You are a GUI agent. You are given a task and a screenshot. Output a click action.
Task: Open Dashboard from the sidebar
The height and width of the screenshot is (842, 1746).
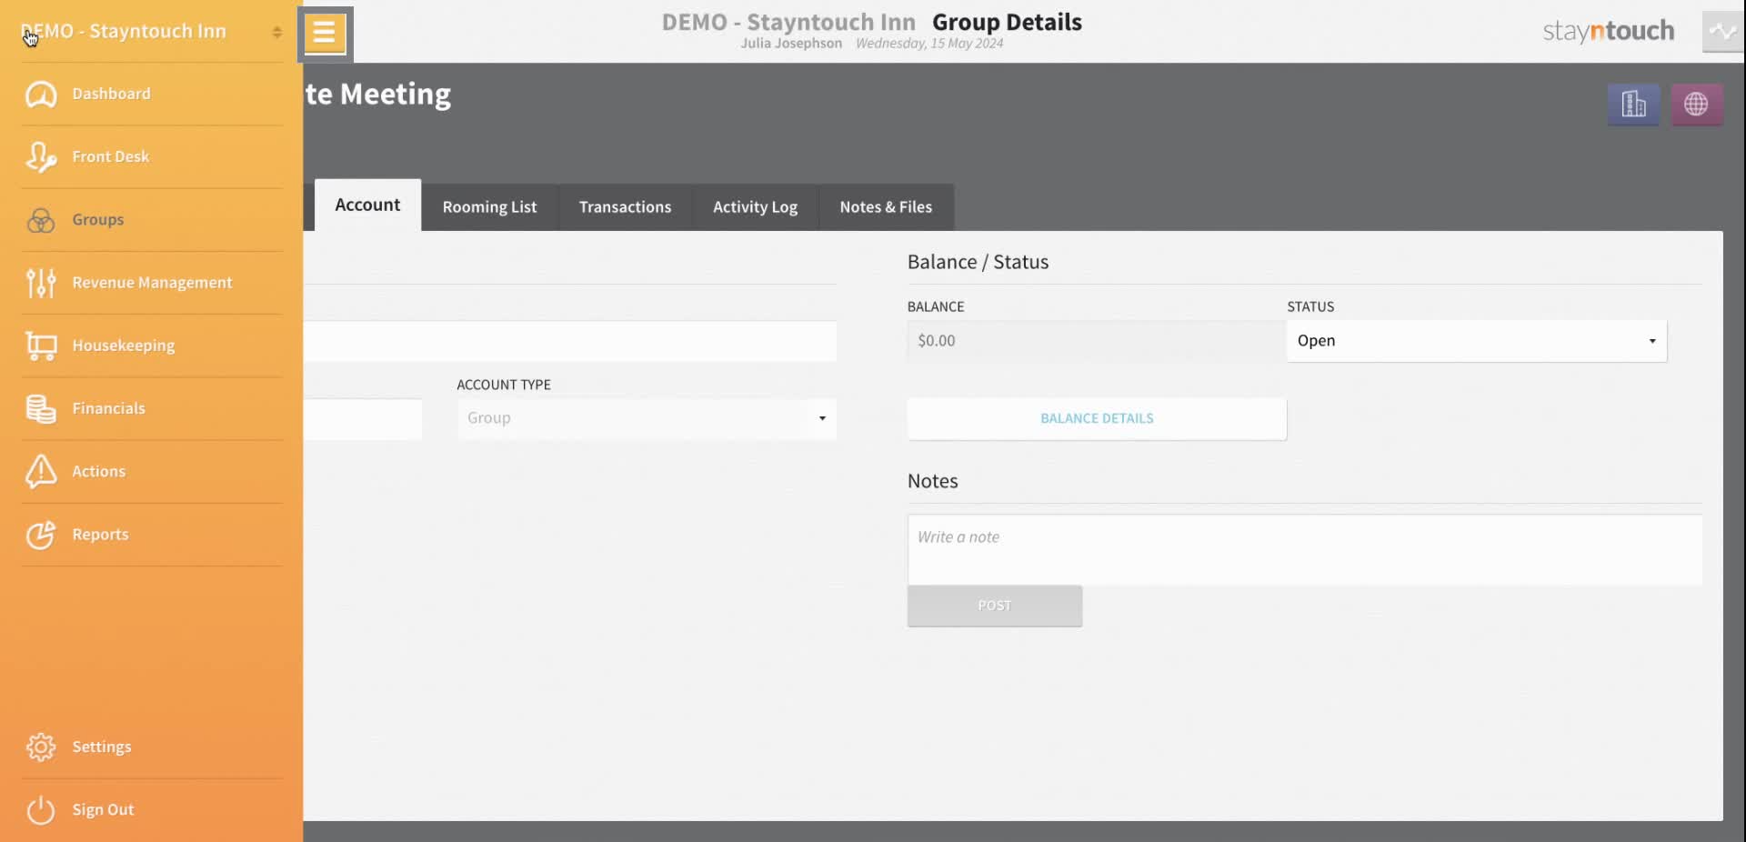click(x=152, y=94)
